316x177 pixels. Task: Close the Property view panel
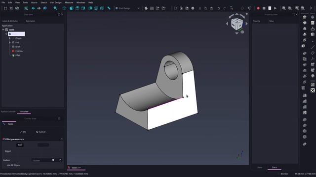[x=297, y=14]
